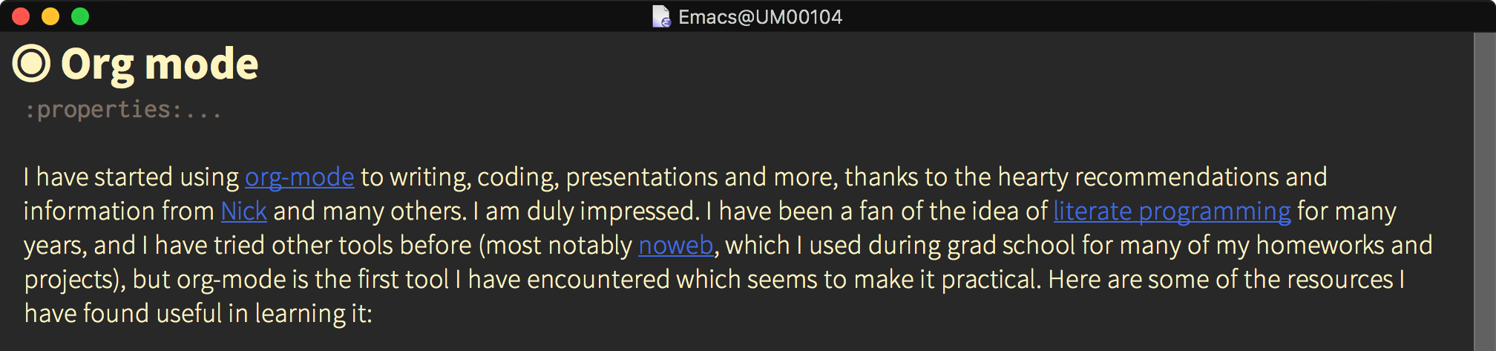
Task: Click the Emacs@UM00104 window title
Action: point(760,16)
